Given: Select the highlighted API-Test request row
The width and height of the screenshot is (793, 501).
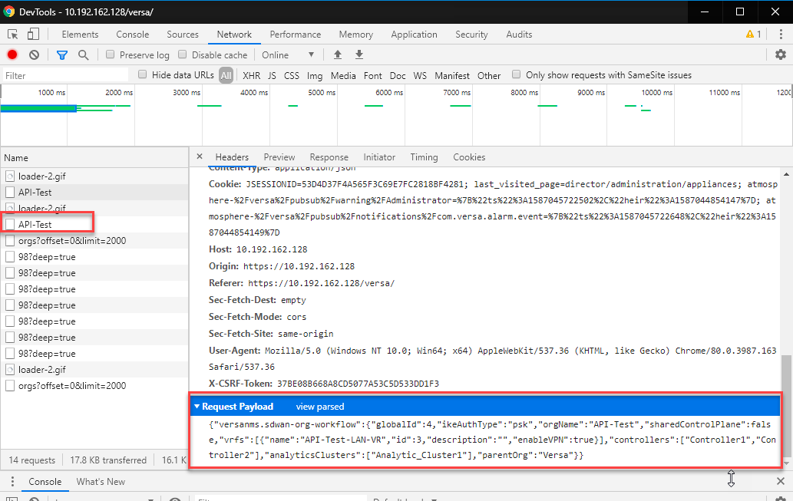Looking at the screenshot, I should click(x=94, y=225).
